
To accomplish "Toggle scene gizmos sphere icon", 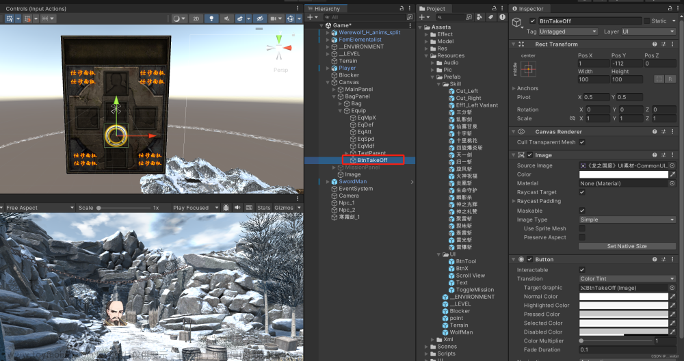I will [x=291, y=18].
